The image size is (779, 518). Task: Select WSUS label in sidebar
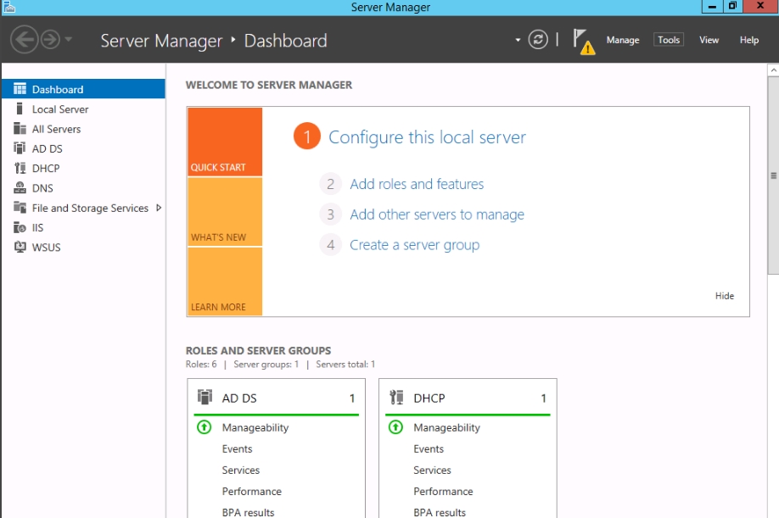(x=46, y=247)
